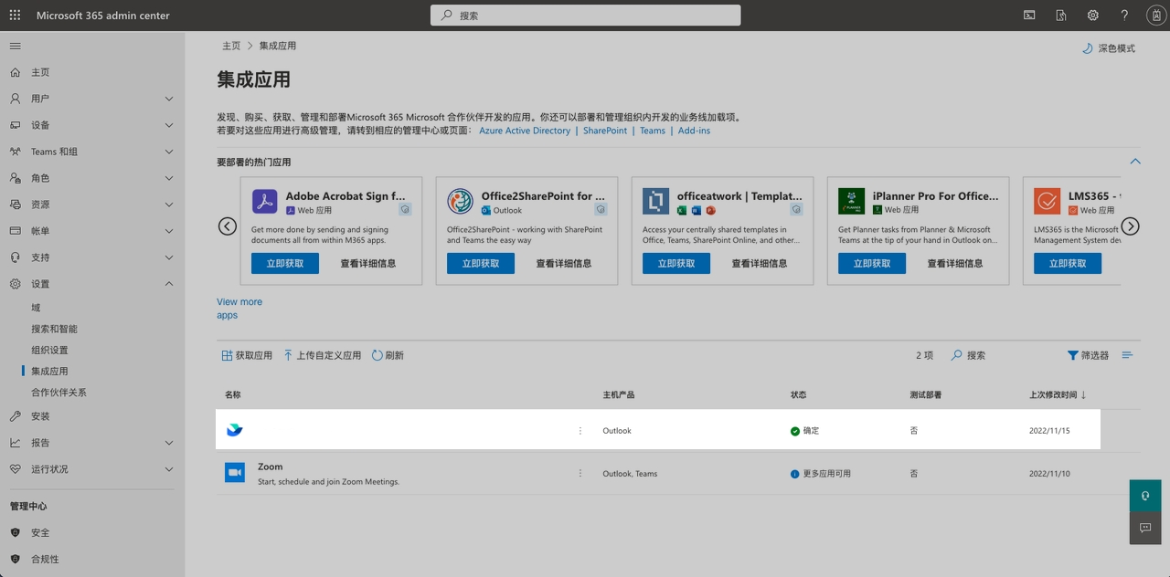
Task: Click the top search box
Action: [x=586, y=16]
